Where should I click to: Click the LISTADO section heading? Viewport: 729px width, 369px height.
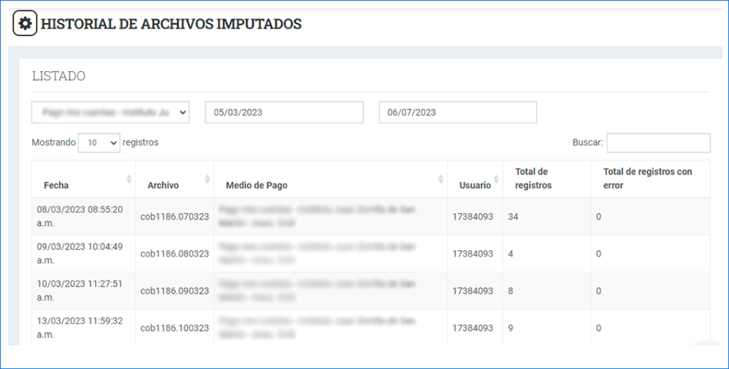59,76
